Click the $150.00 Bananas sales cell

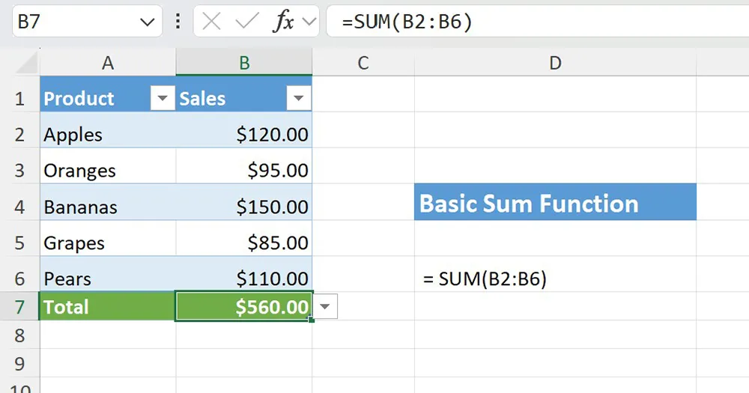point(244,207)
